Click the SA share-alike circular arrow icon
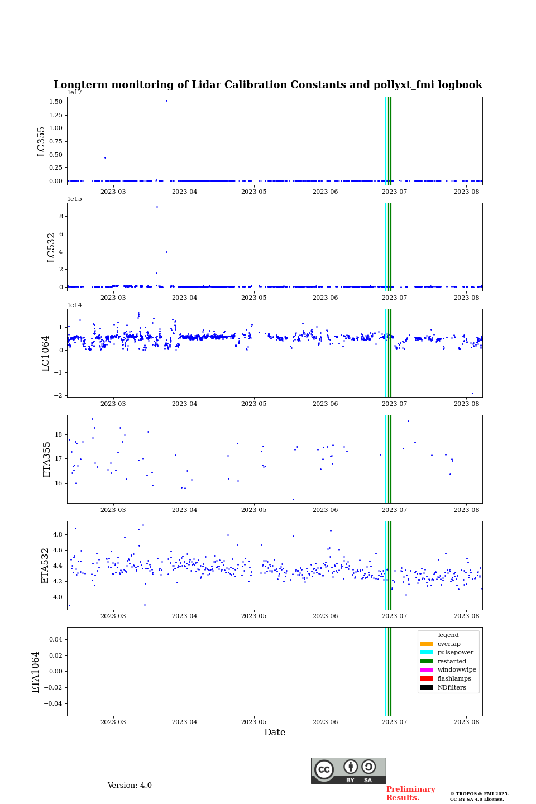 click(368, 767)
